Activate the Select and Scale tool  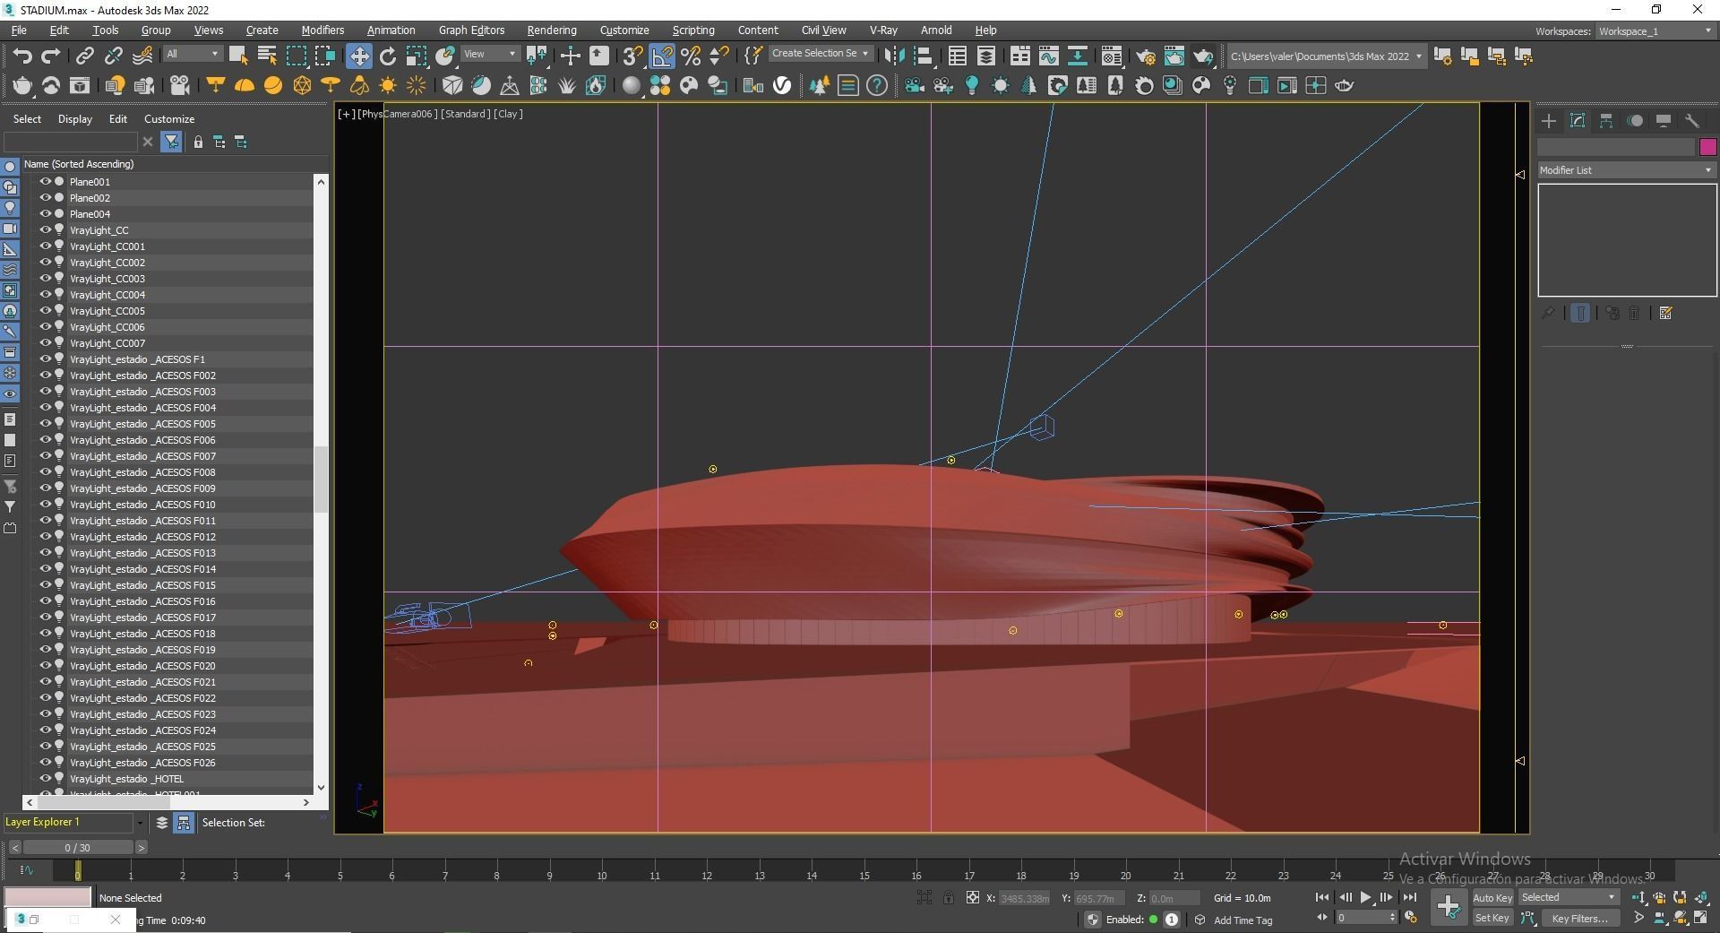(416, 56)
